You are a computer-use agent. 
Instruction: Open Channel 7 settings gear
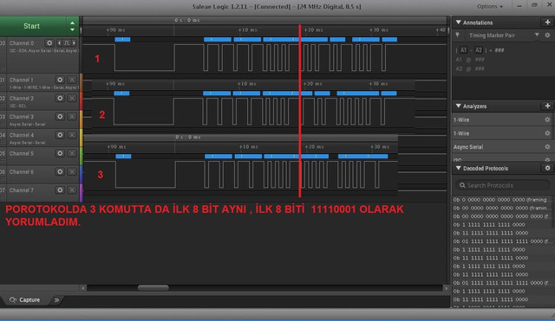(x=60, y=190)
